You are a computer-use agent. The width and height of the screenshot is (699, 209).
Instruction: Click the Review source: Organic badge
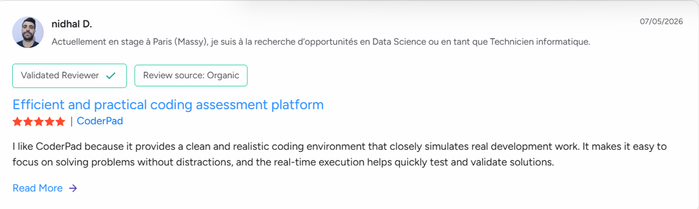(x=191, y=75)
